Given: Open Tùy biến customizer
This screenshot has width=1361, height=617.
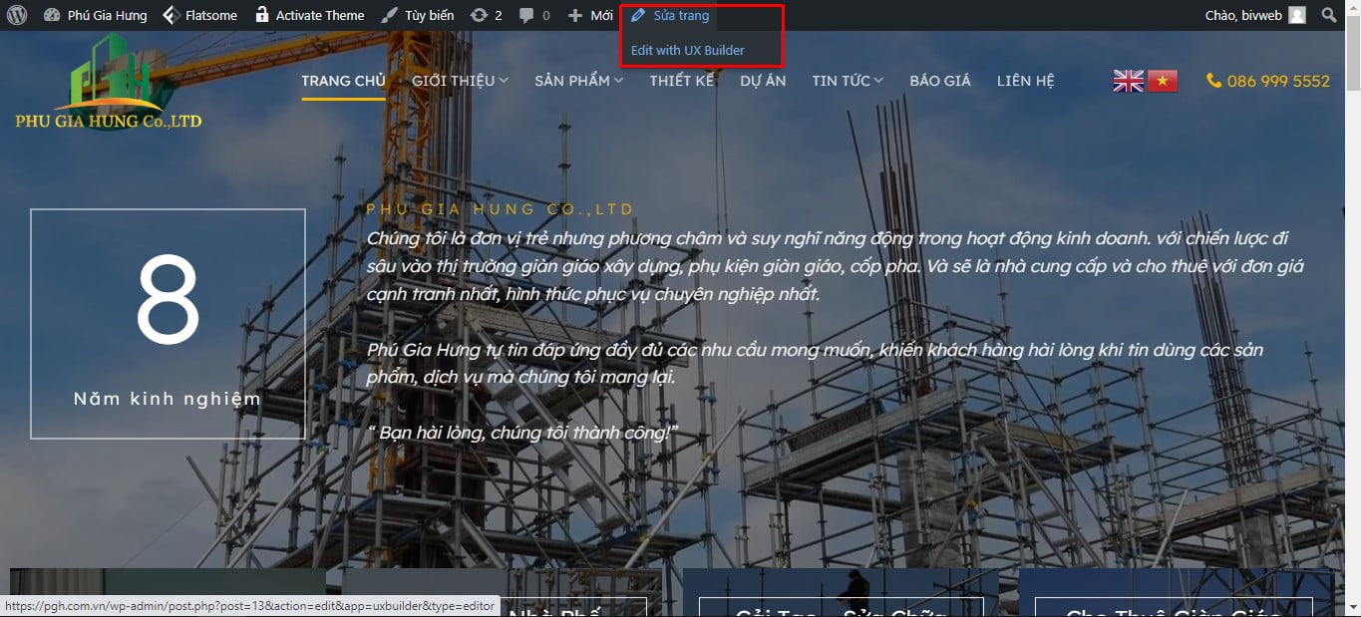Looking at the screenshot, I should (x=418, y=15).
